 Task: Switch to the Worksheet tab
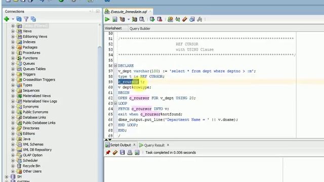click(x=113, y=28)
